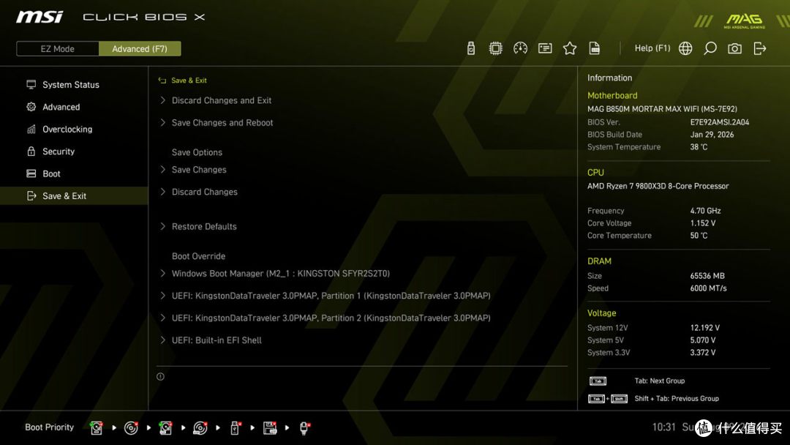Click the Core Temperature 50 °C value
The image size is (790, 445).
pos(699,236)
